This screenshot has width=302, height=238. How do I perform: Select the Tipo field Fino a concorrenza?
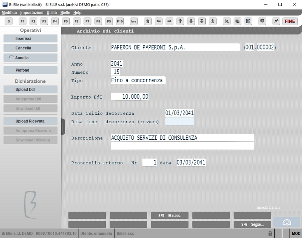coord(138,80)
